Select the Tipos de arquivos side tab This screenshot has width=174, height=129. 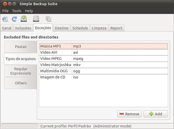[x=21, y=59]
